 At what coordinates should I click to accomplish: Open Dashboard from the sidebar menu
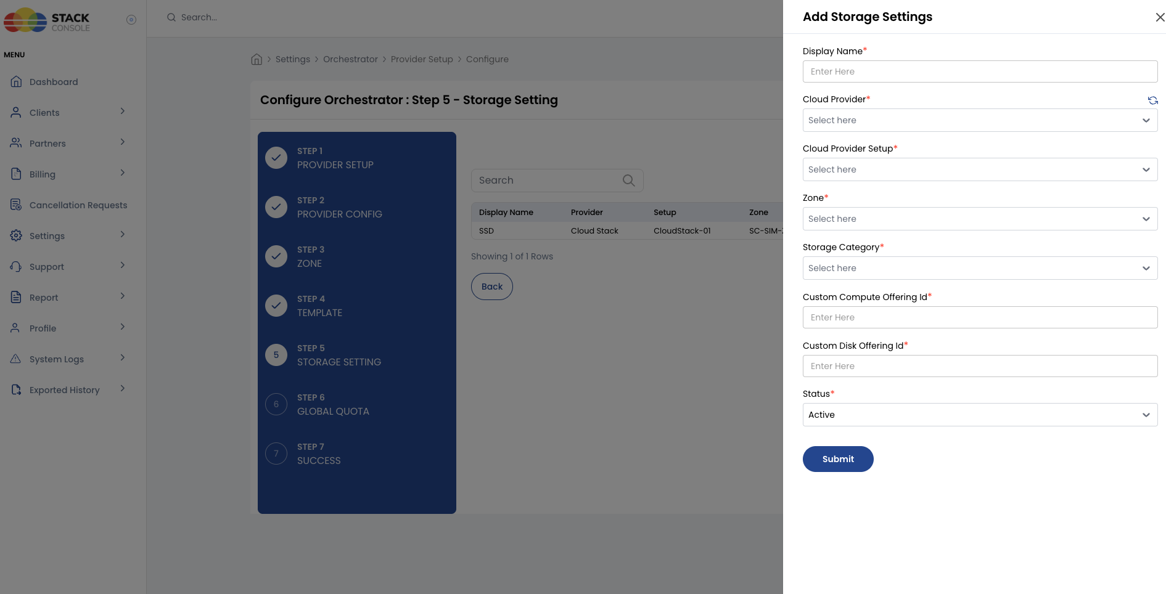(x=54, y=82)
